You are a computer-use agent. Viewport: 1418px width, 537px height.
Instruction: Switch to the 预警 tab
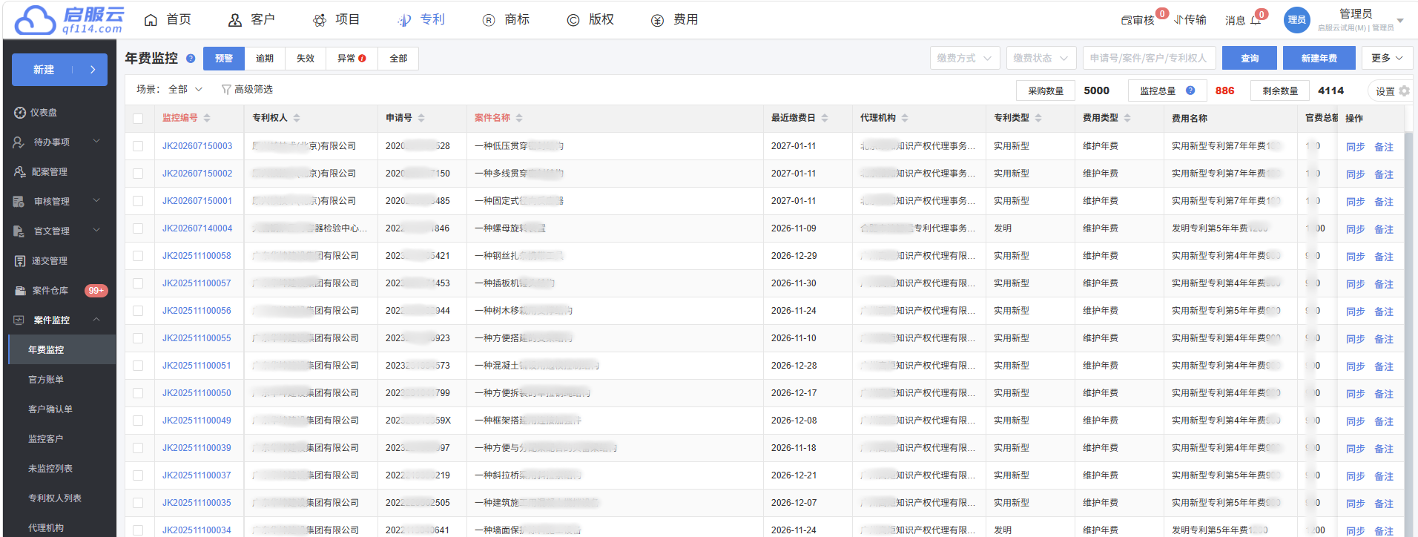224,59
